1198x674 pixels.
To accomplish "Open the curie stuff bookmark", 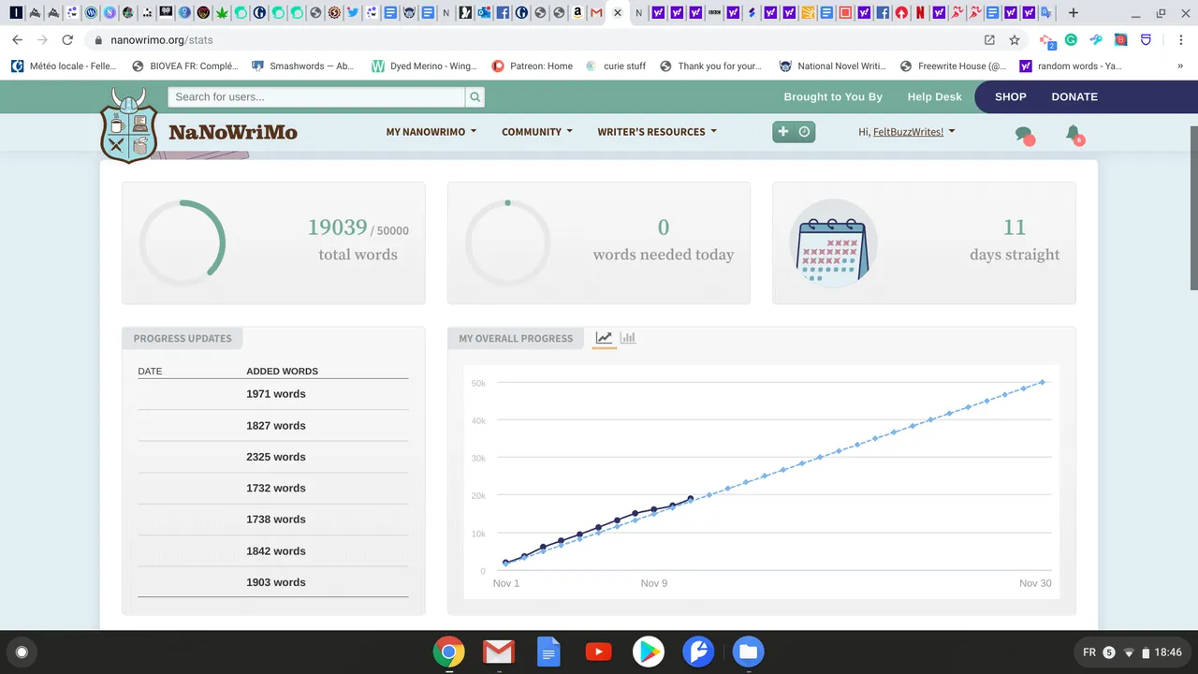I will (616, 66).
